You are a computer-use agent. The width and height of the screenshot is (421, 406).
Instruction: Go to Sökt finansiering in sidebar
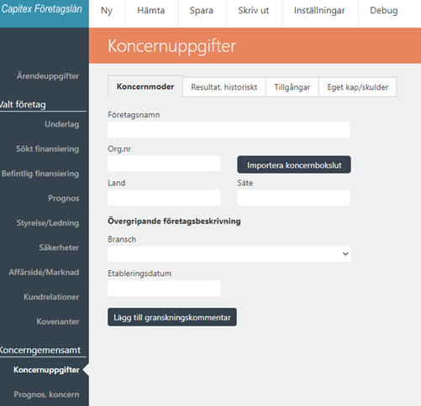point(47,149)
